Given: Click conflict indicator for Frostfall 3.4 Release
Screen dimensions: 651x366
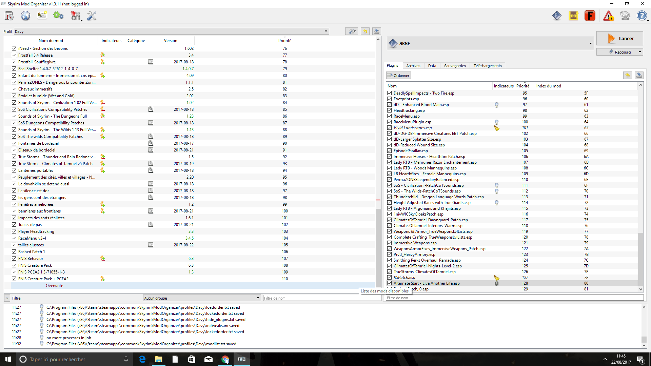Looking at the screenshot, I should [x=102, y=55].
